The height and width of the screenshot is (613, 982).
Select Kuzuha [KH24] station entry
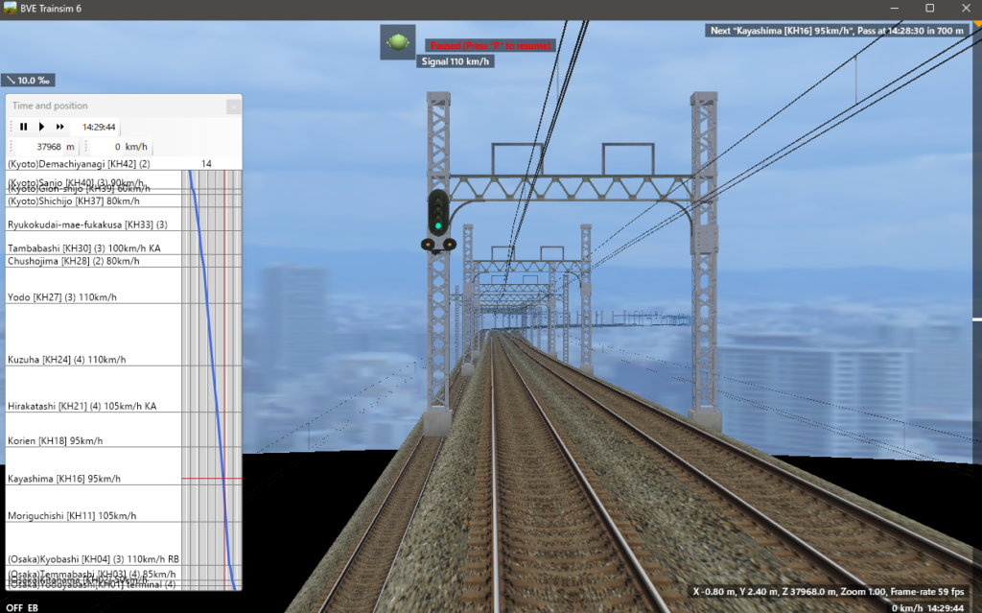[x=66, y=360]
